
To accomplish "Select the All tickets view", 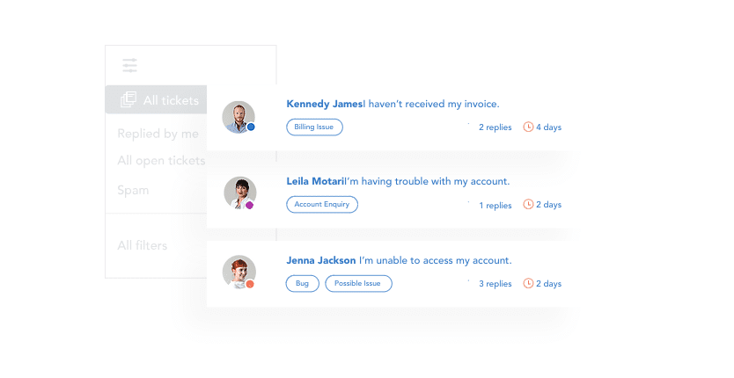I will click(x=171, y=100).
